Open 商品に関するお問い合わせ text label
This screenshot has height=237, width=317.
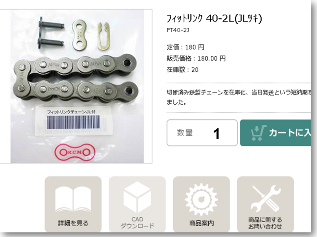(265, 223)
